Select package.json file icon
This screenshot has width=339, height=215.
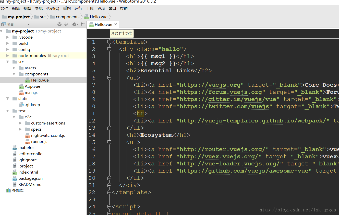[x=15, y=178]
